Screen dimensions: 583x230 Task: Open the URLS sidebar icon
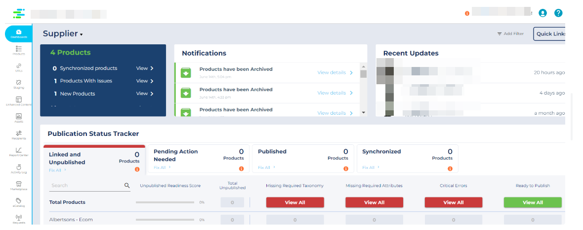[19, 67]
